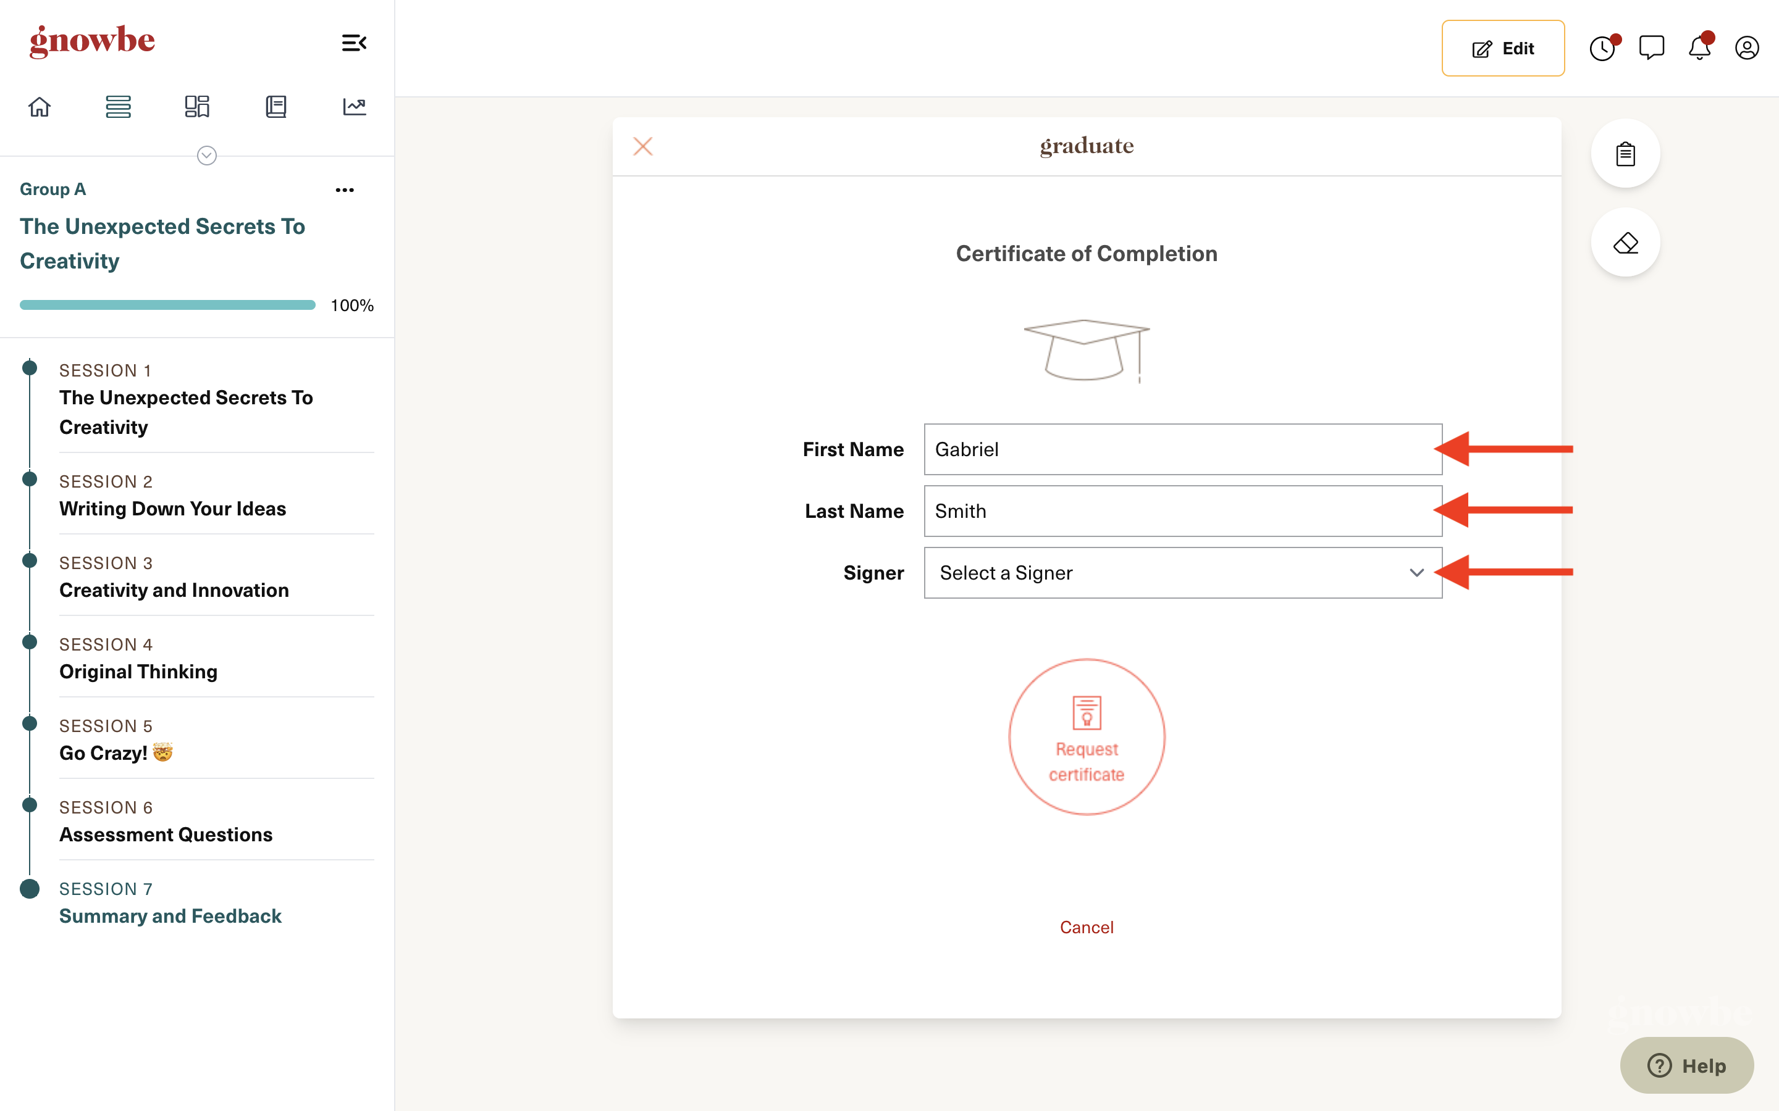
Task: Click the Last Name field
Action: tap(1183, 510)
